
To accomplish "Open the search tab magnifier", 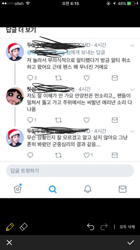I will (x=52, y=189).
